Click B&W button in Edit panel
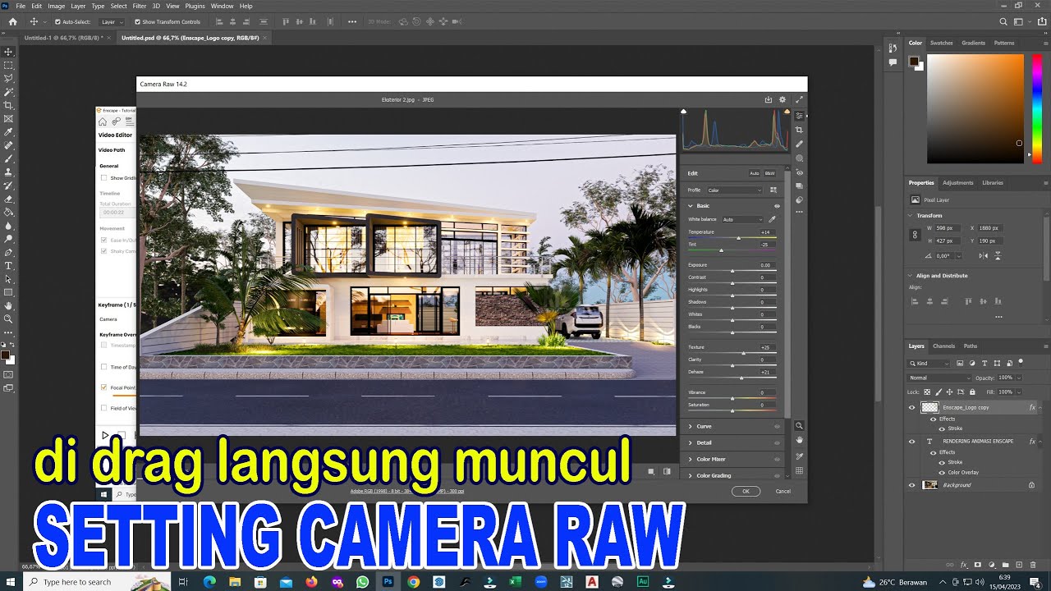This screenshot has height=591, width=1051. [769, 173]
